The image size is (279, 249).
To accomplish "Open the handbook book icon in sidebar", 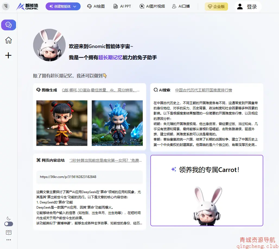I will pyautogui.click(x=8, y=232).
